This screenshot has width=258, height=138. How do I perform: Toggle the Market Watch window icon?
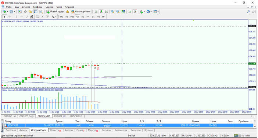coord(20,12)
